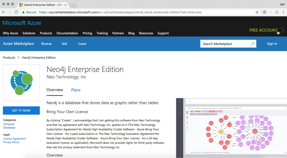The image size is (287, 158).
Task: Click the browser forward arrow
Action: click(10, 12)
